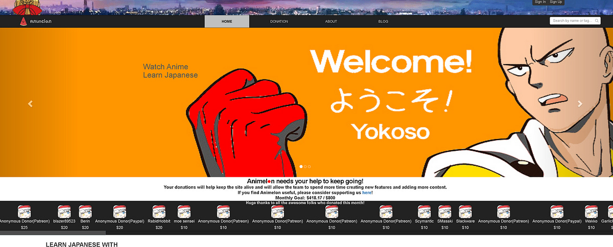
Task: Click the Animelon watermelon logo
Action: [36, 21]
